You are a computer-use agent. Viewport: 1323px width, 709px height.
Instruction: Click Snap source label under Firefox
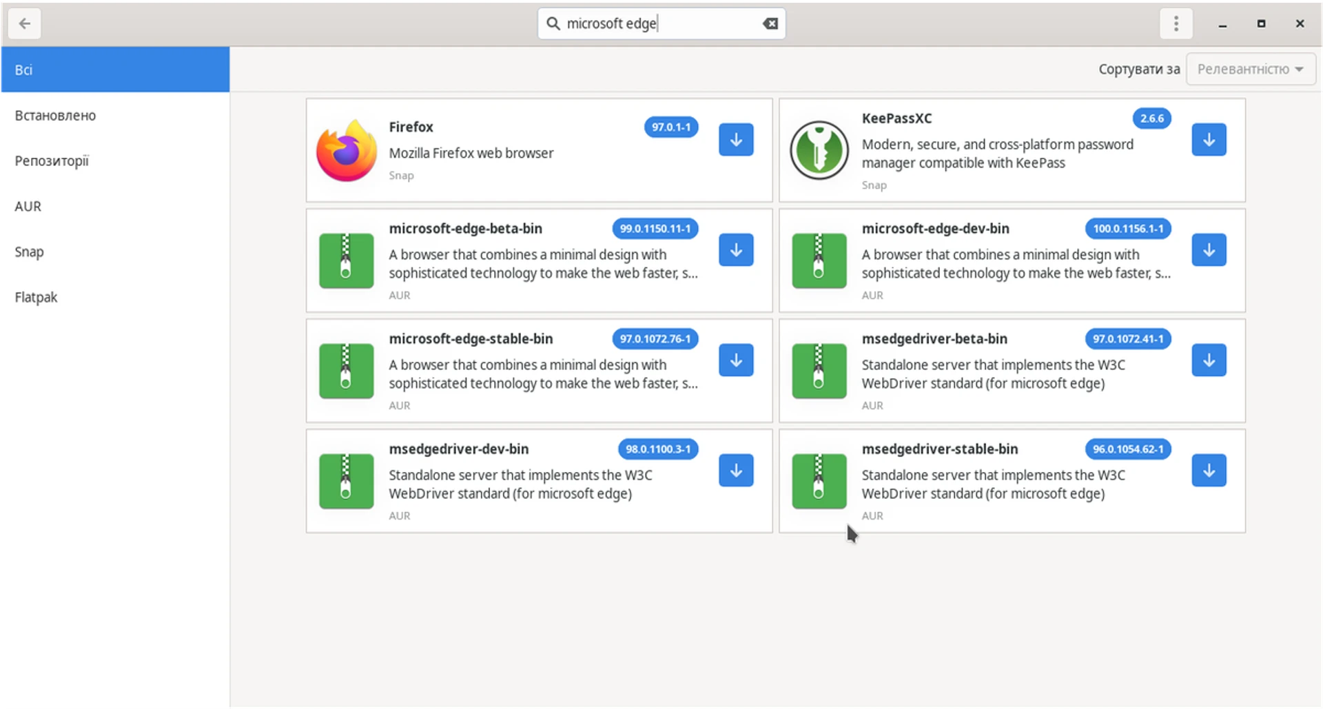pos(401,176)
